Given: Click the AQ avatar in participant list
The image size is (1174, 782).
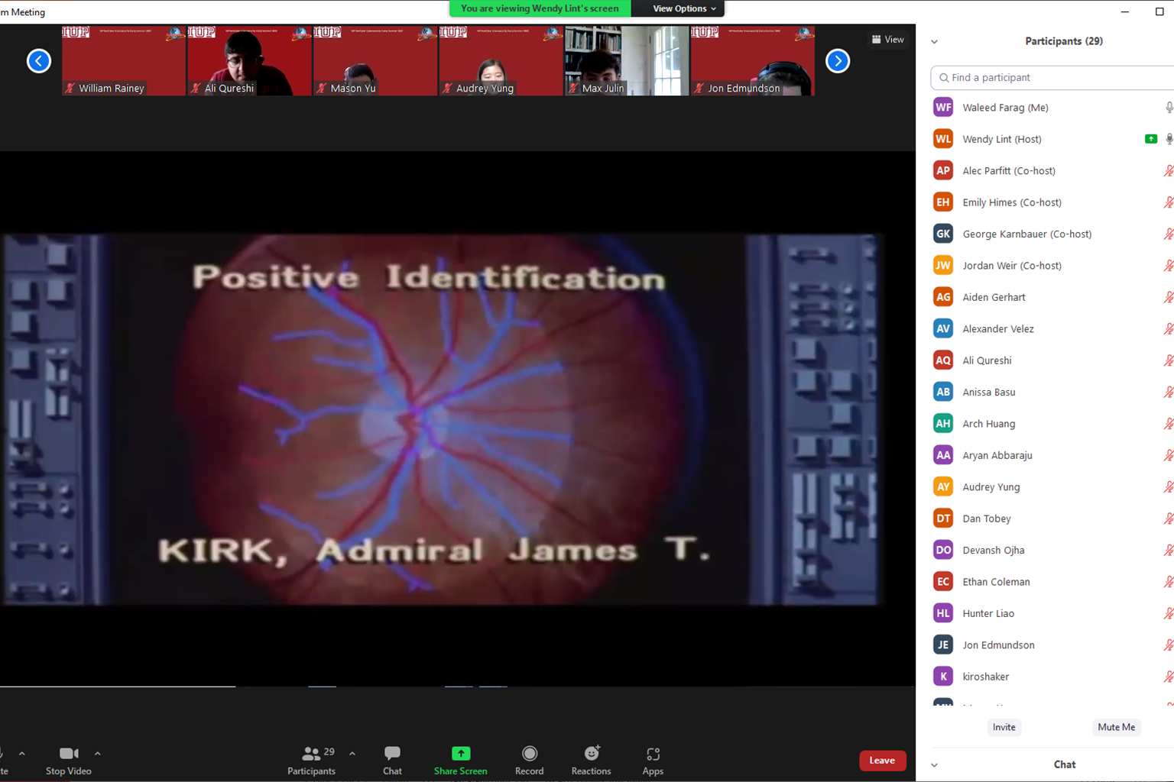Looking at the screenshot, I should [943, 360].
